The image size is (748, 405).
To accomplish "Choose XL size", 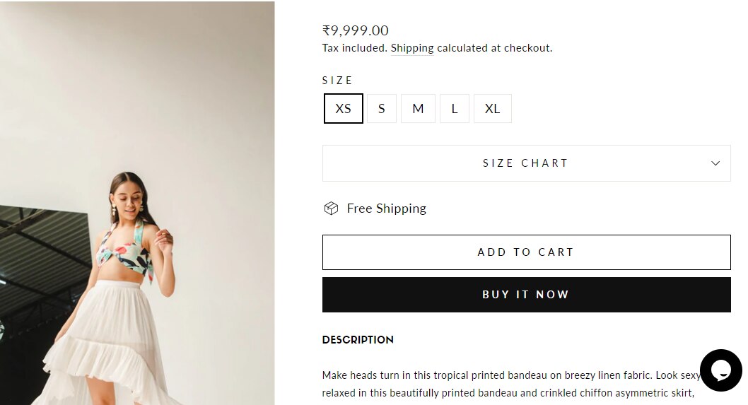I will pos(492,109).
